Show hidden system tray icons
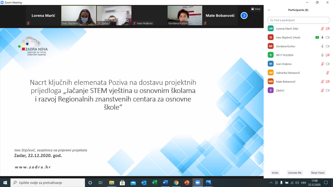333x187 pixels. [271, 183]
